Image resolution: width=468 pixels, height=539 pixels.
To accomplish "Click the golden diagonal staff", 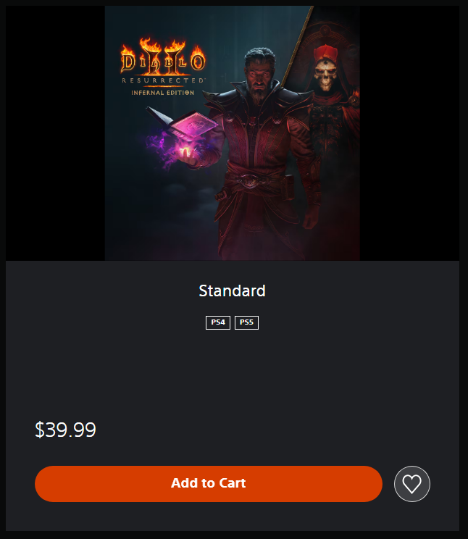I will pos(296,46).
